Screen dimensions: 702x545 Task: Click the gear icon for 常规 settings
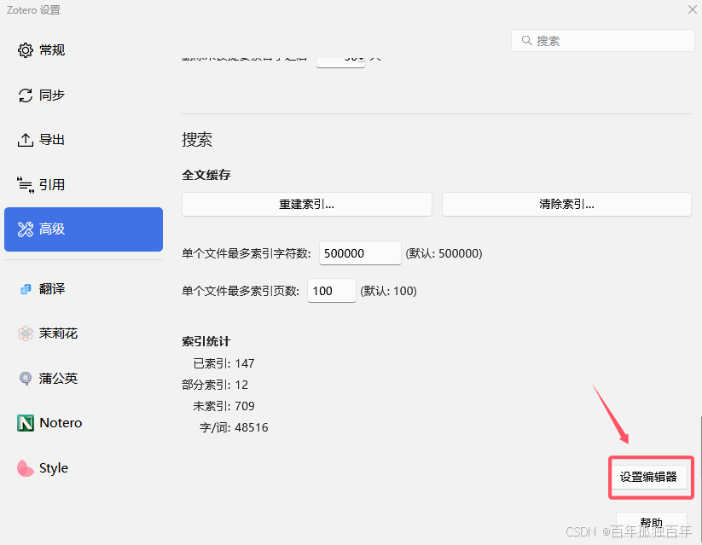point(26,50)
